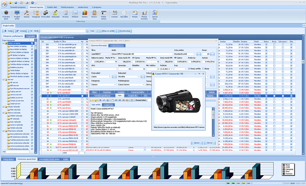Screen dimensions: 306x186
Task: Click the save disk icon in quick toolbar
Action: [16, 3]
